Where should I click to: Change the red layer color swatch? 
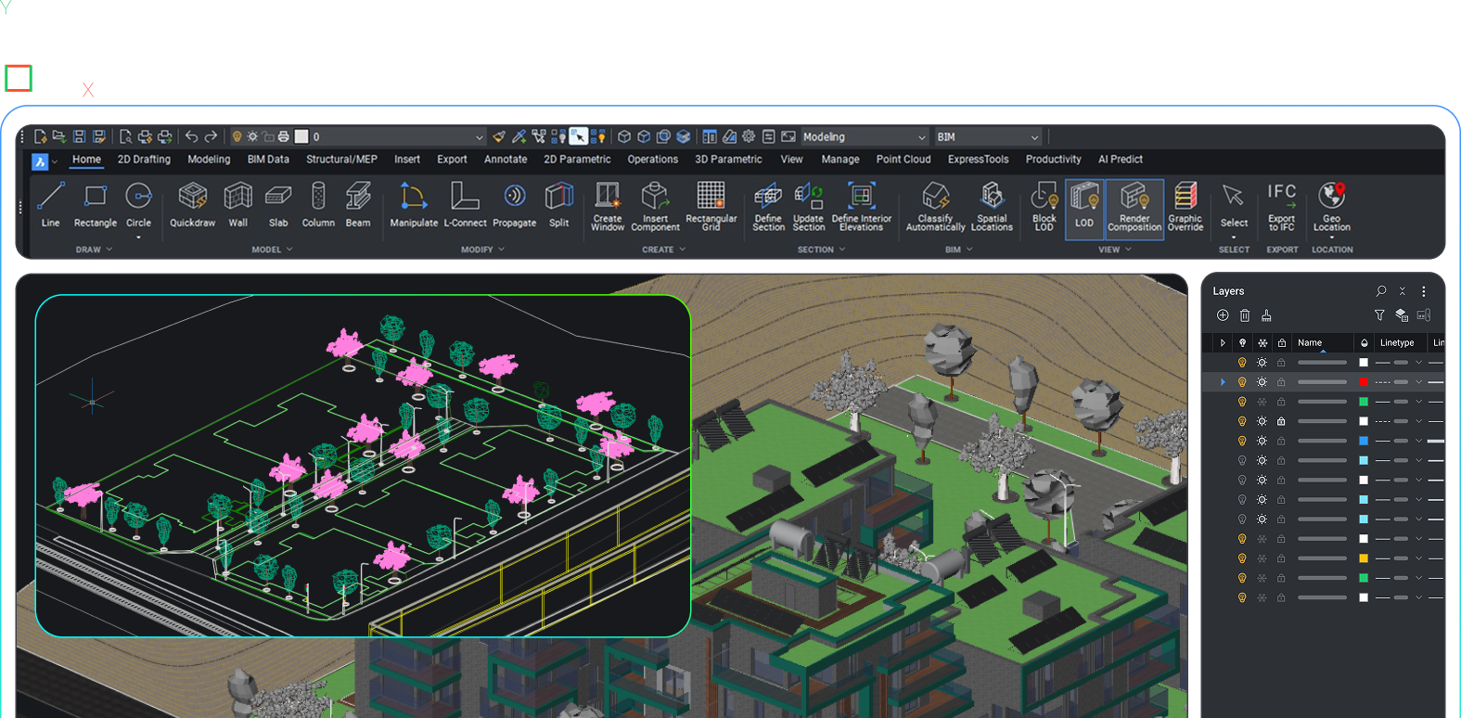(x=1364, y=382)
